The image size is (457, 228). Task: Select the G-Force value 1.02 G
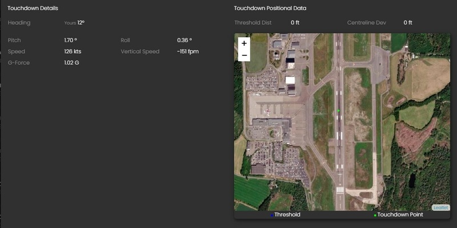(72, 63)
